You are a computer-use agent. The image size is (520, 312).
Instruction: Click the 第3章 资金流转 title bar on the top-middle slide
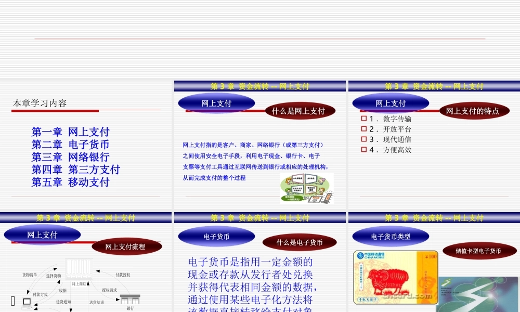pos(259,86)
